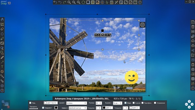Image resolution: width=195 pixels, height=110 pixels.
Task: Pick the Цвет текста text color
Action: 51,103
